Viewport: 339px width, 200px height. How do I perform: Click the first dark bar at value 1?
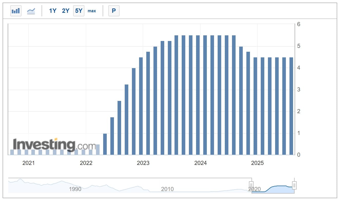105,144
